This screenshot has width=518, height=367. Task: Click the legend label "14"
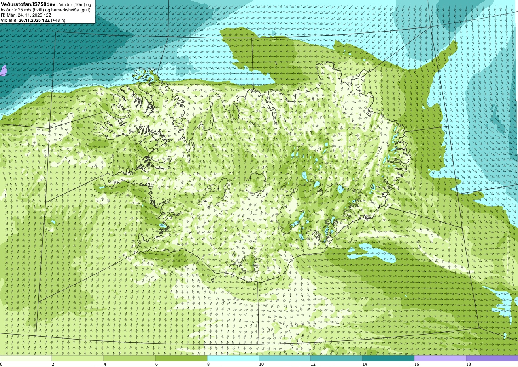tap(365, 364)
